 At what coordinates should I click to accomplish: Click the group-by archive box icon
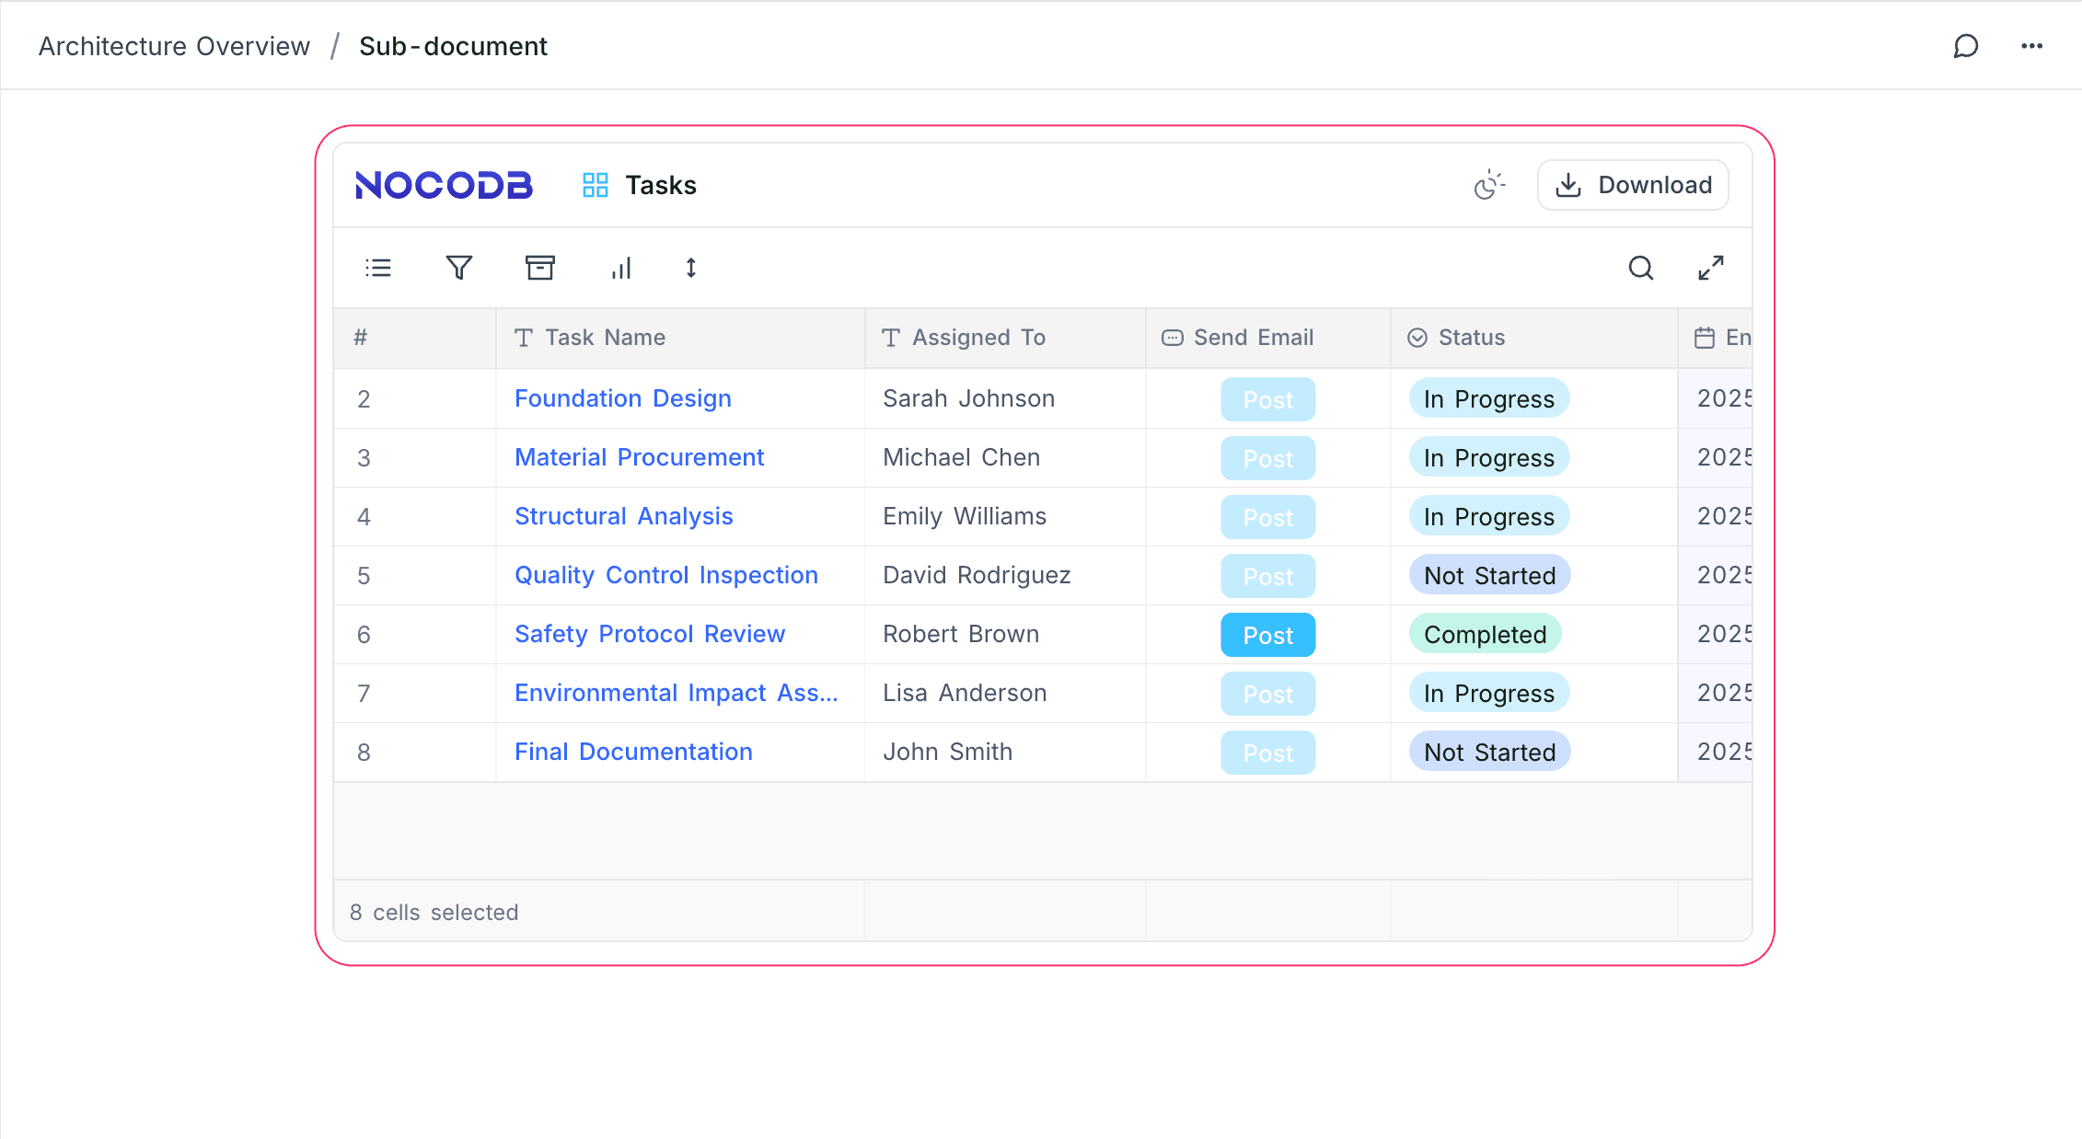click(540, 268)
